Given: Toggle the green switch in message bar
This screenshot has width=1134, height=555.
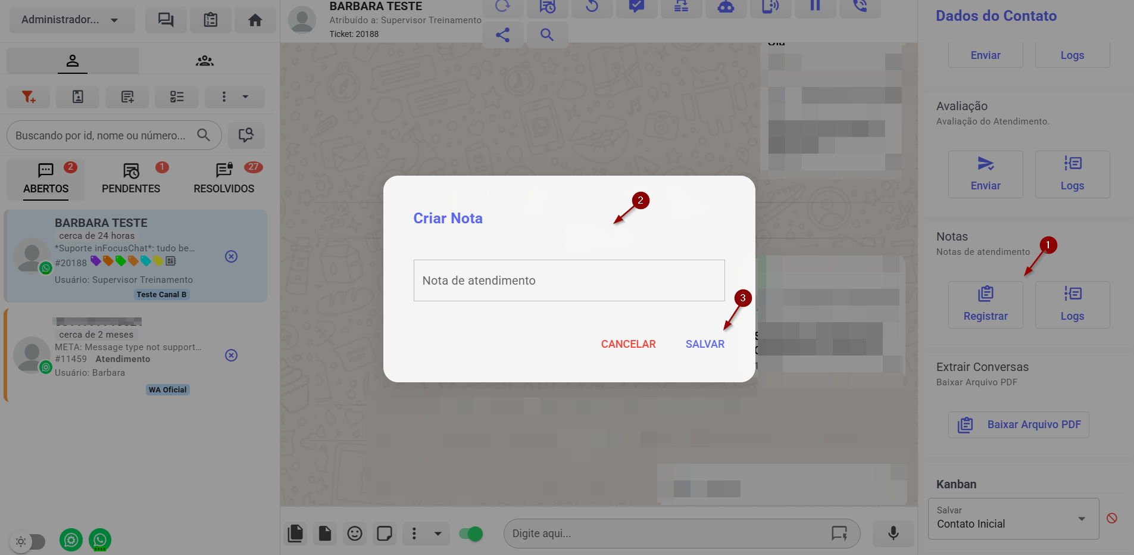Looking at the screenshot, I should [471, 534].
